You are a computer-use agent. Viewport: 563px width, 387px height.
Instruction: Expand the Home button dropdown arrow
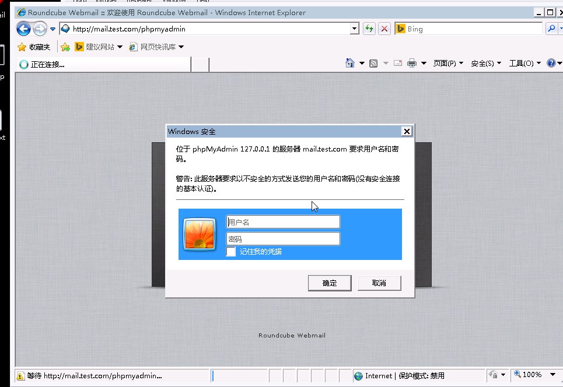click(x=362, y=64)
